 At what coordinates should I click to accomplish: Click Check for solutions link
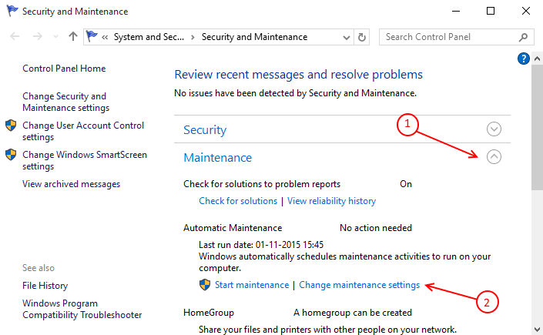(238, 201)
